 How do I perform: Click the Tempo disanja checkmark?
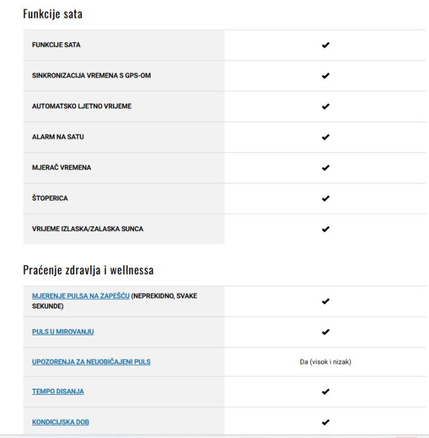tap(325, 392)
